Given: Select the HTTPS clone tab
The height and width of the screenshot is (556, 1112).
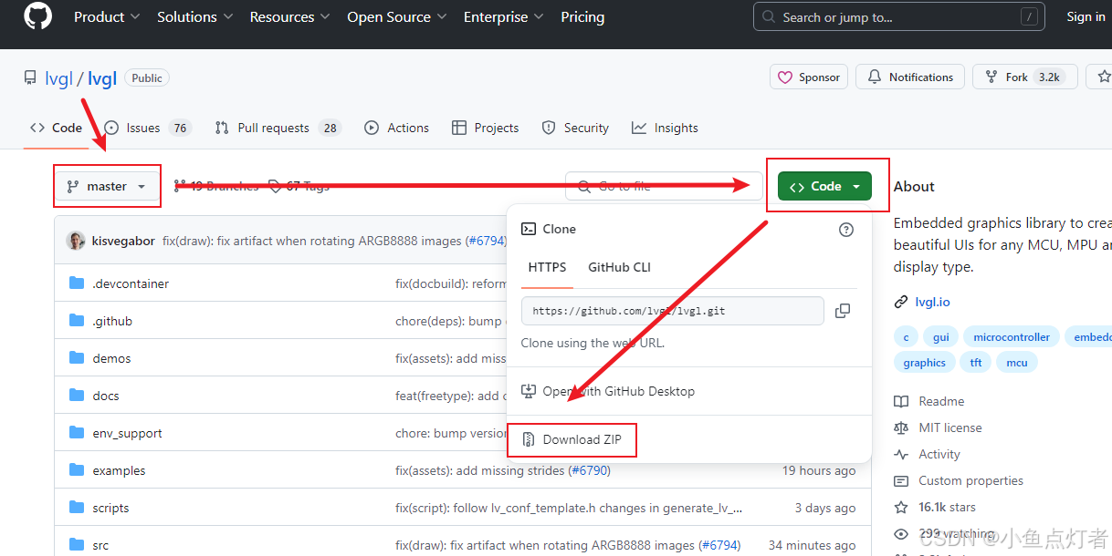Looking at the screenshot, I should (547, 267).
